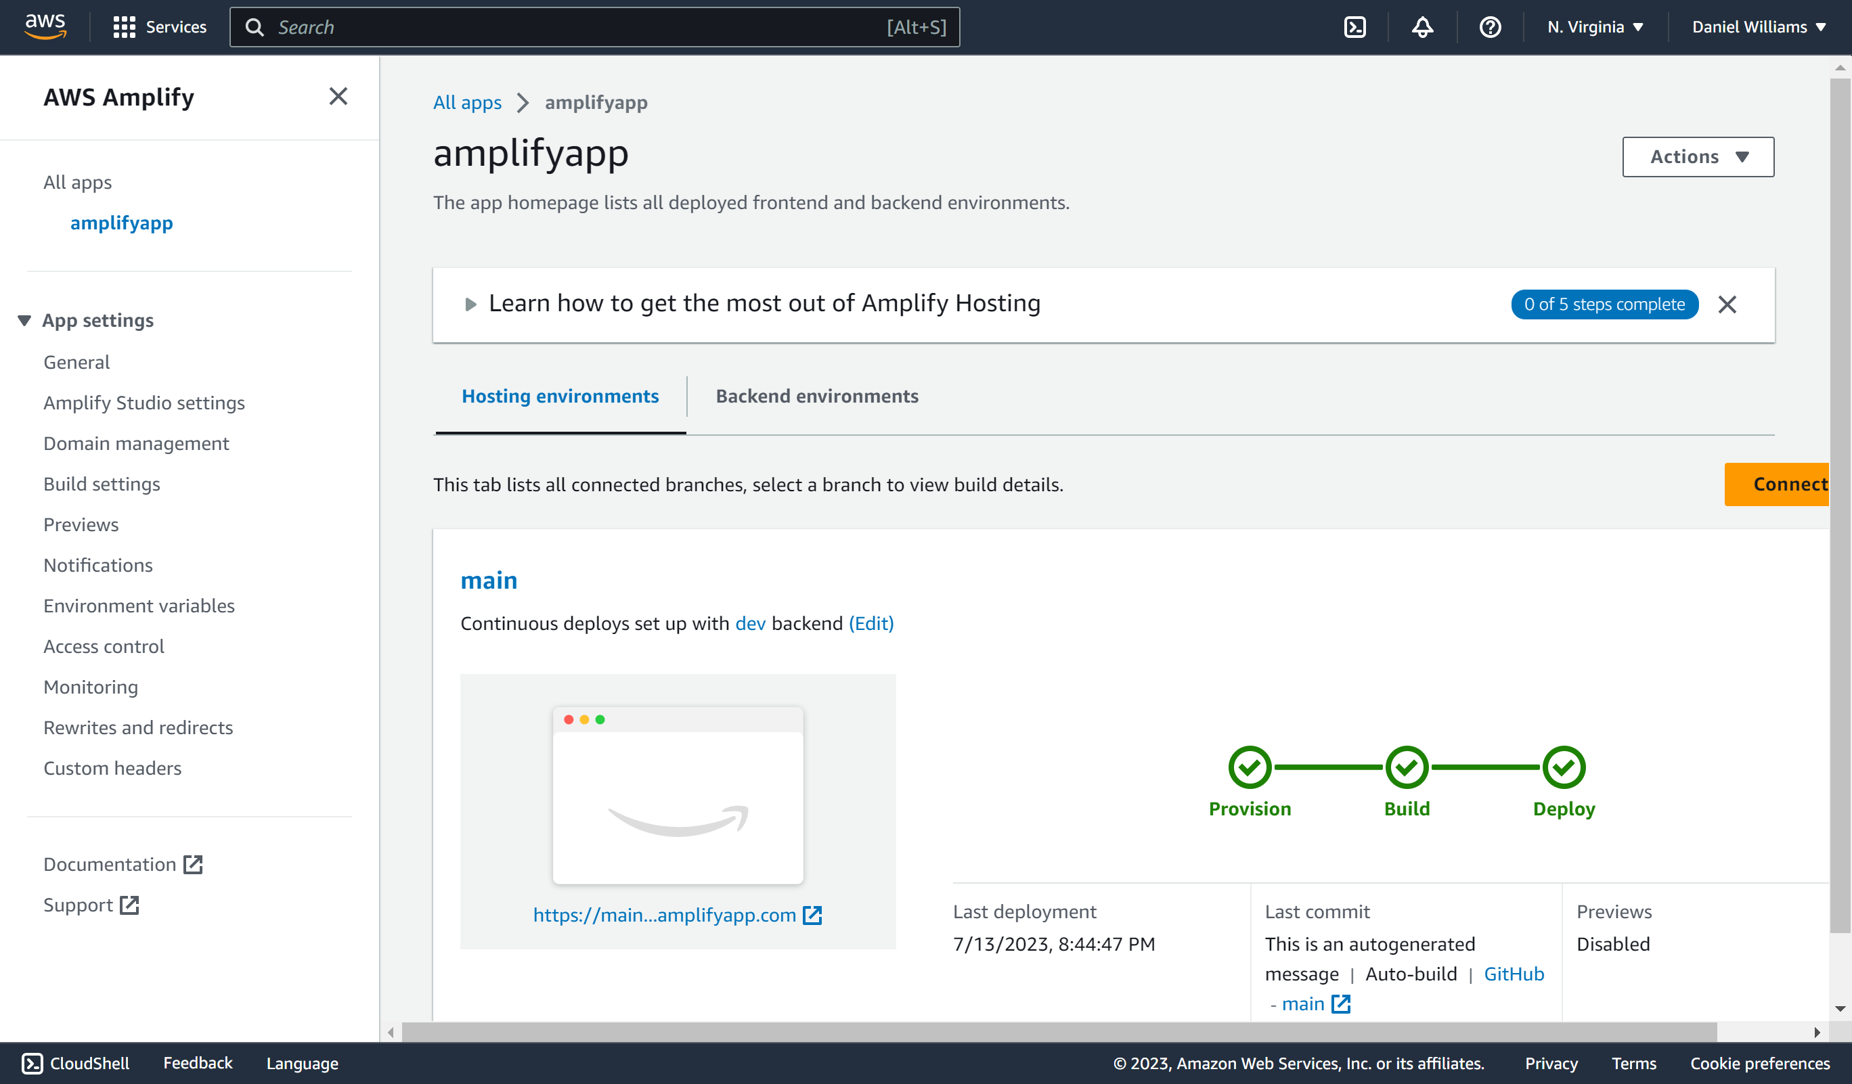
Task: Open the AWS home logo
Action: [45, 26]
